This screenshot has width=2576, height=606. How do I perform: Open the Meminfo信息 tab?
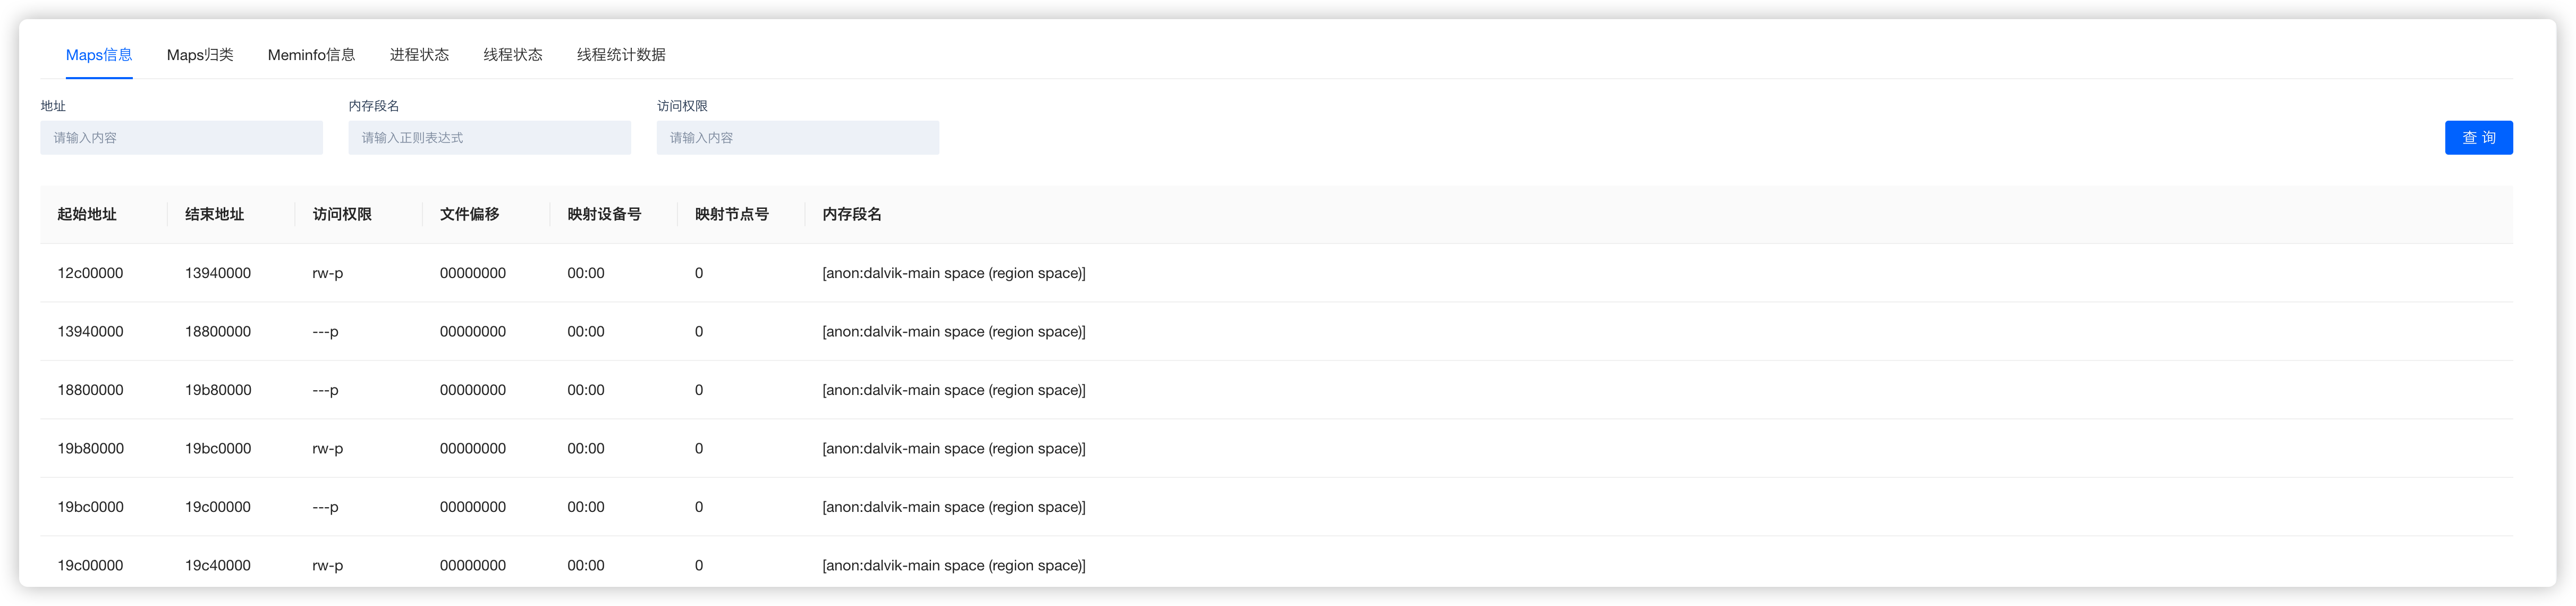311,55
